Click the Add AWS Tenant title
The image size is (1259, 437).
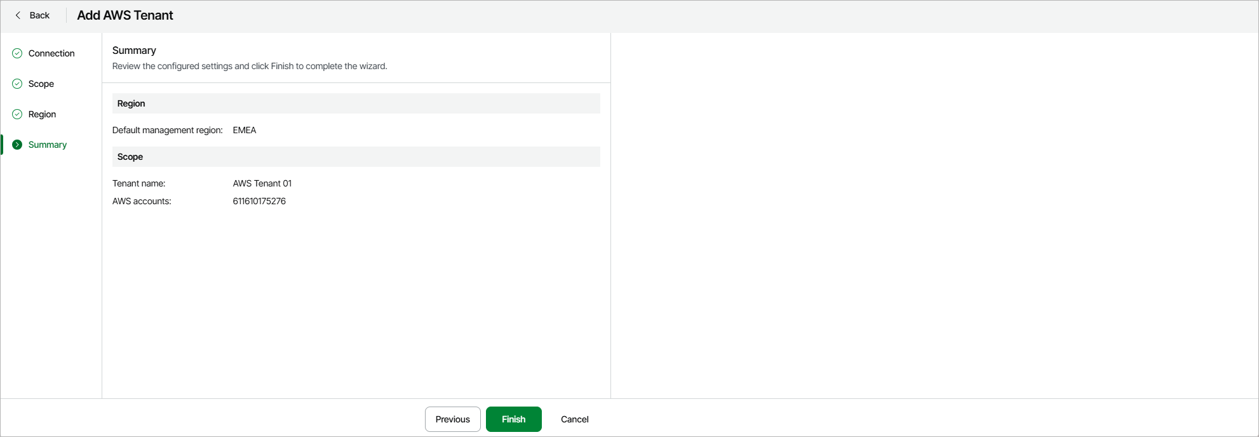tap(125, 15)
